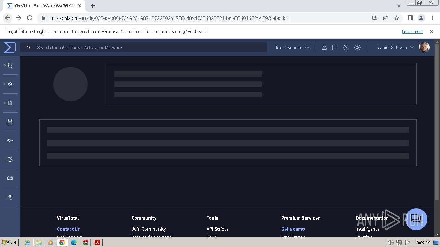This screenshot has height=247, width=440.
Task: Open the tab search dropdown arrow
Action: coord(399,6)
